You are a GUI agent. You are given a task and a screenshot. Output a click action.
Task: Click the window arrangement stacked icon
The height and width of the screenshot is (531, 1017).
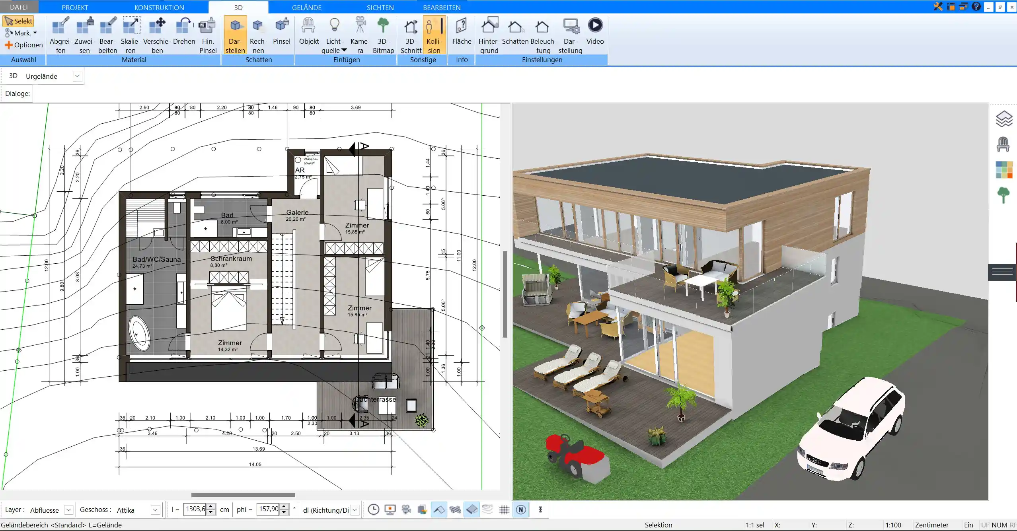pyautogui.click(x=963, y=6)
